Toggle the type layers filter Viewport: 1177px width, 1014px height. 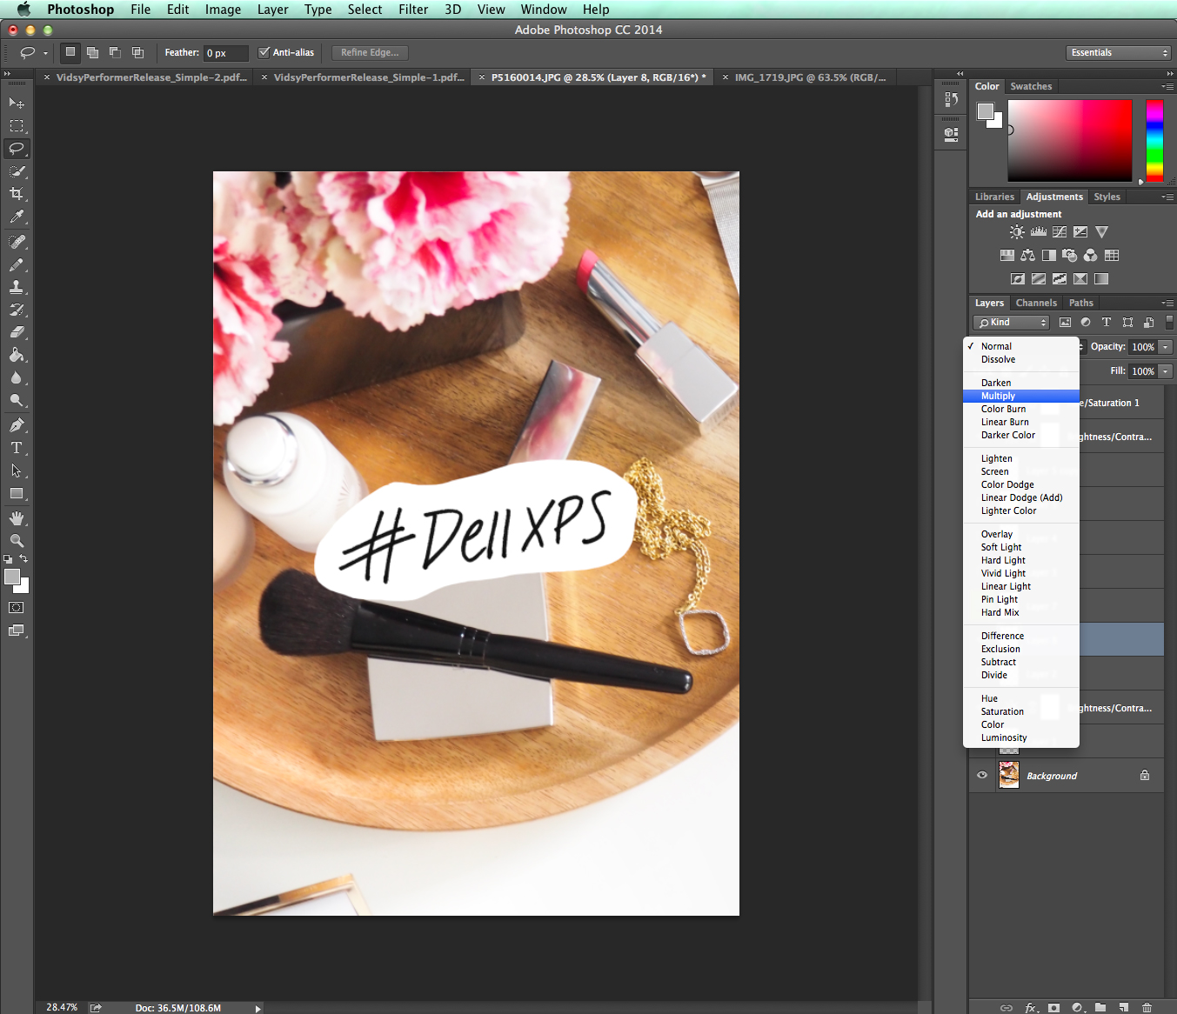point(1107,323)
